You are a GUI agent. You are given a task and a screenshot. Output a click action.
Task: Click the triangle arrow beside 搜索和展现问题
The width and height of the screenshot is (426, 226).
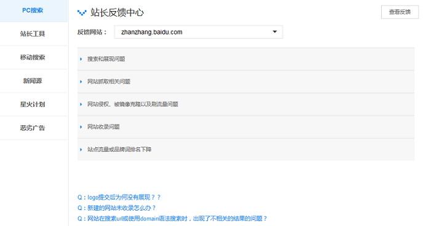[x=81, y=59]
